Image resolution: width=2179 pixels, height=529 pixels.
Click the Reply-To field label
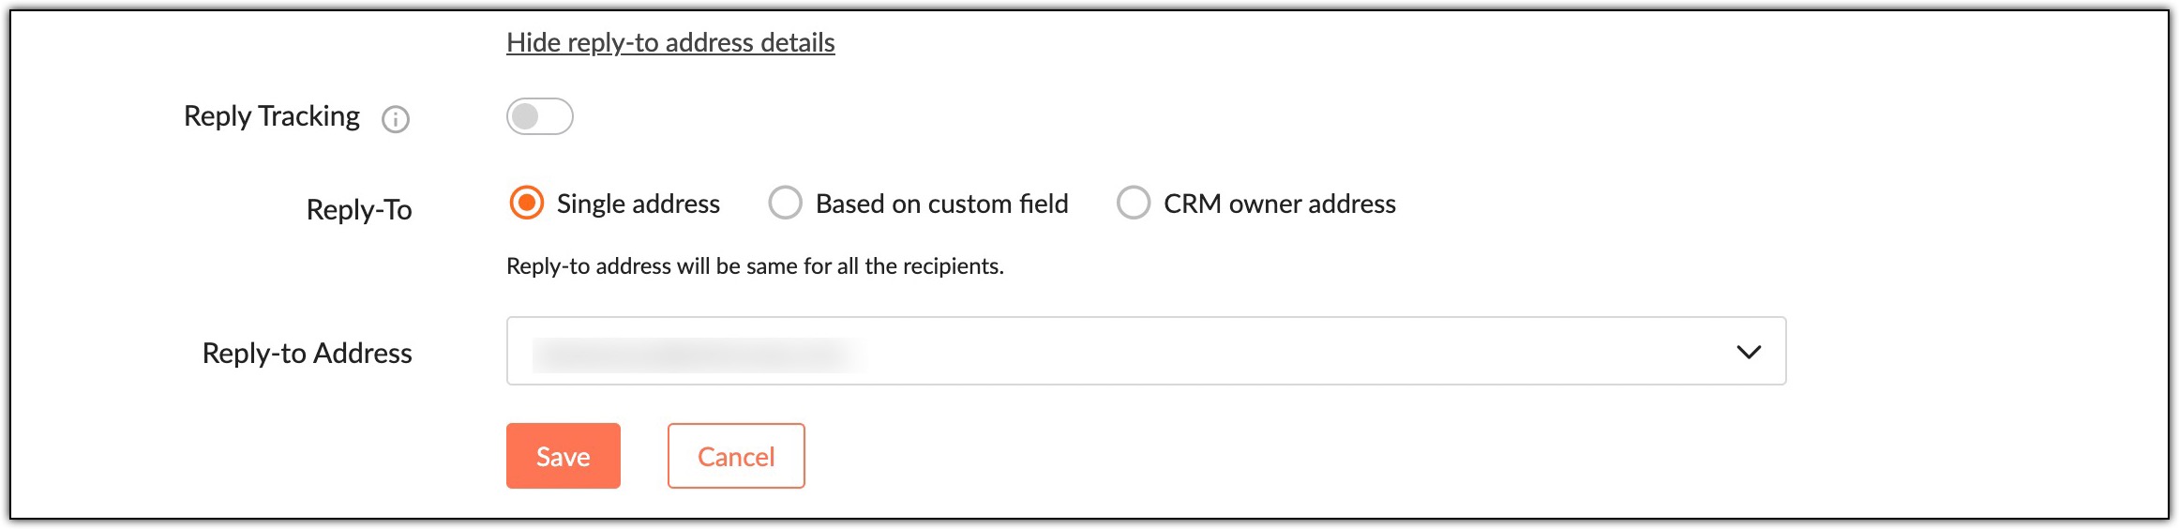[359, 209]
